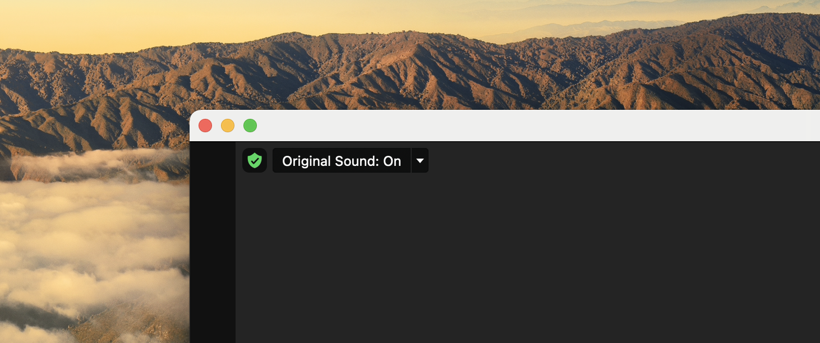Open meeting information via the shield icon
The height and width of the screenshot is (343, 820).
pos(255,160)
